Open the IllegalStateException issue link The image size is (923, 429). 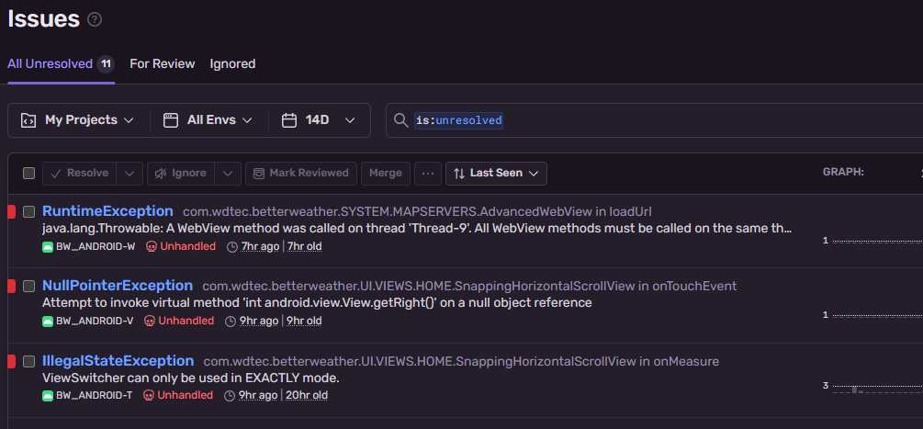[x=118, y=361]
